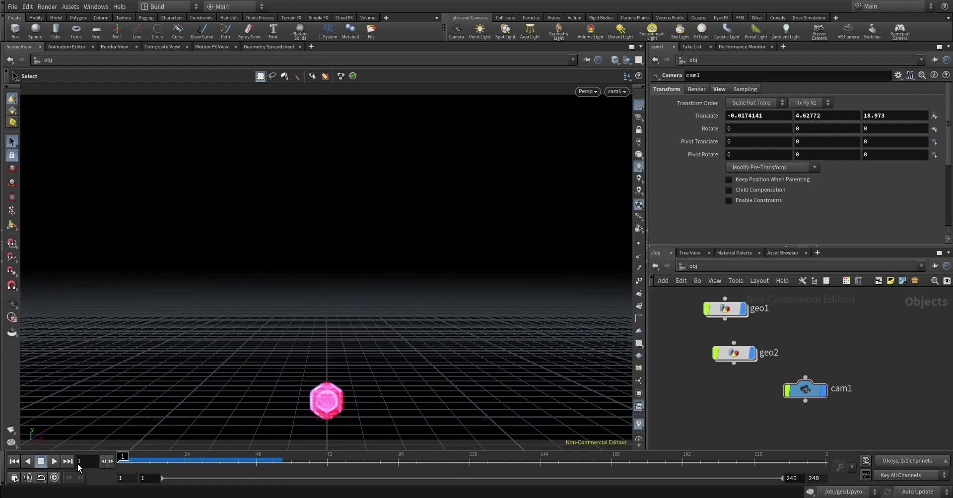
Task: Select the cam1 node
Action: point(805,390)
